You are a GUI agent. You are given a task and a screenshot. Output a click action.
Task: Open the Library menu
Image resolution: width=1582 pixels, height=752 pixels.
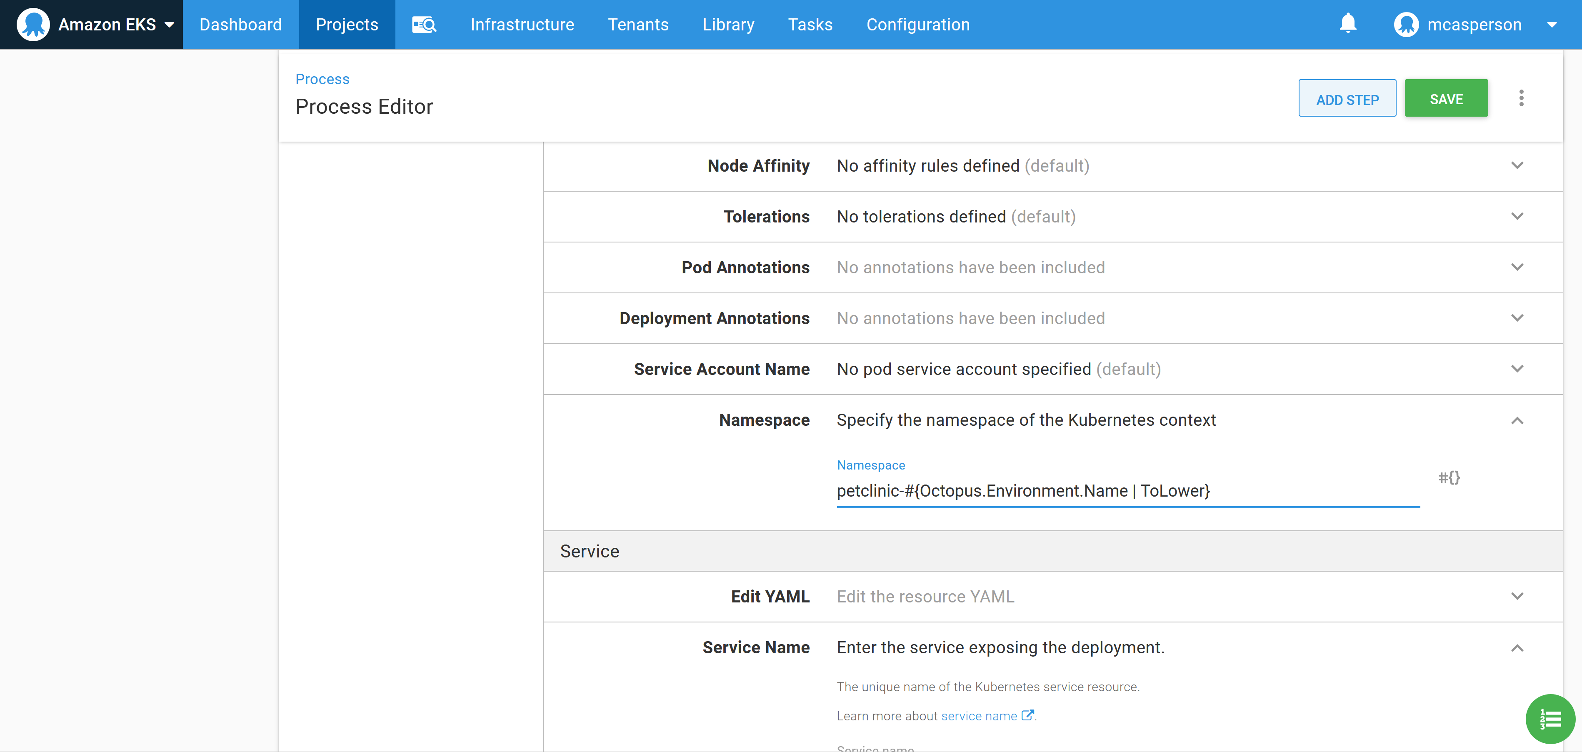(x=728, y=25)
